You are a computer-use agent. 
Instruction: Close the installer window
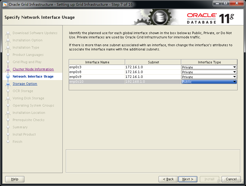pos(237,3)
